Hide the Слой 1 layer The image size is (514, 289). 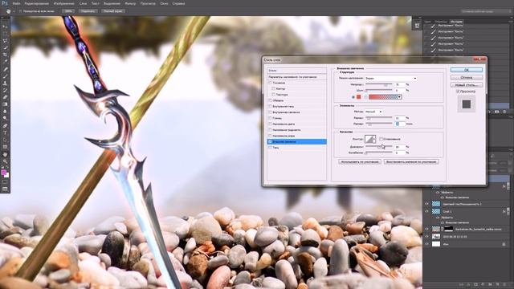click(x=426, y=212)
